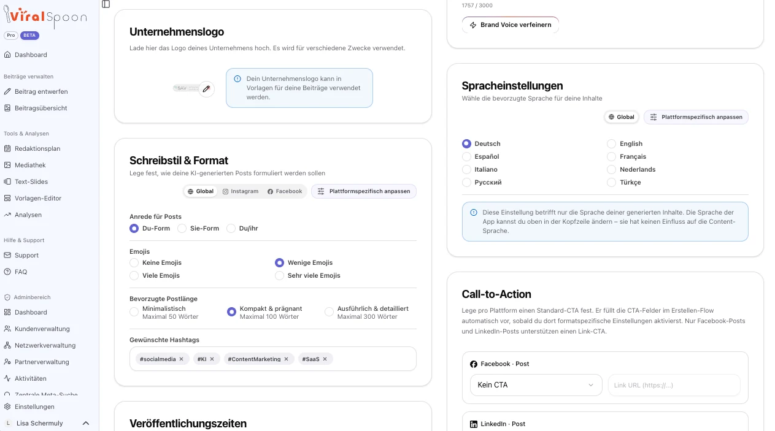
Task: Select Global in Spracheinstellungen
Action: (x=622, y=117)
